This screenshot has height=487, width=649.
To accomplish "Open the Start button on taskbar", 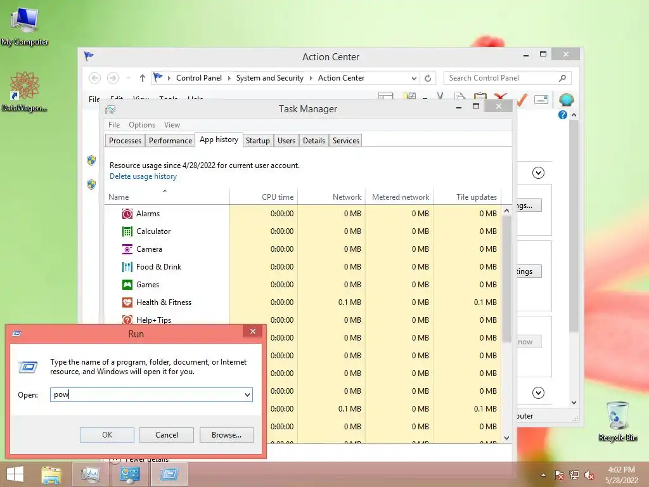I will [x=15, y=474].
